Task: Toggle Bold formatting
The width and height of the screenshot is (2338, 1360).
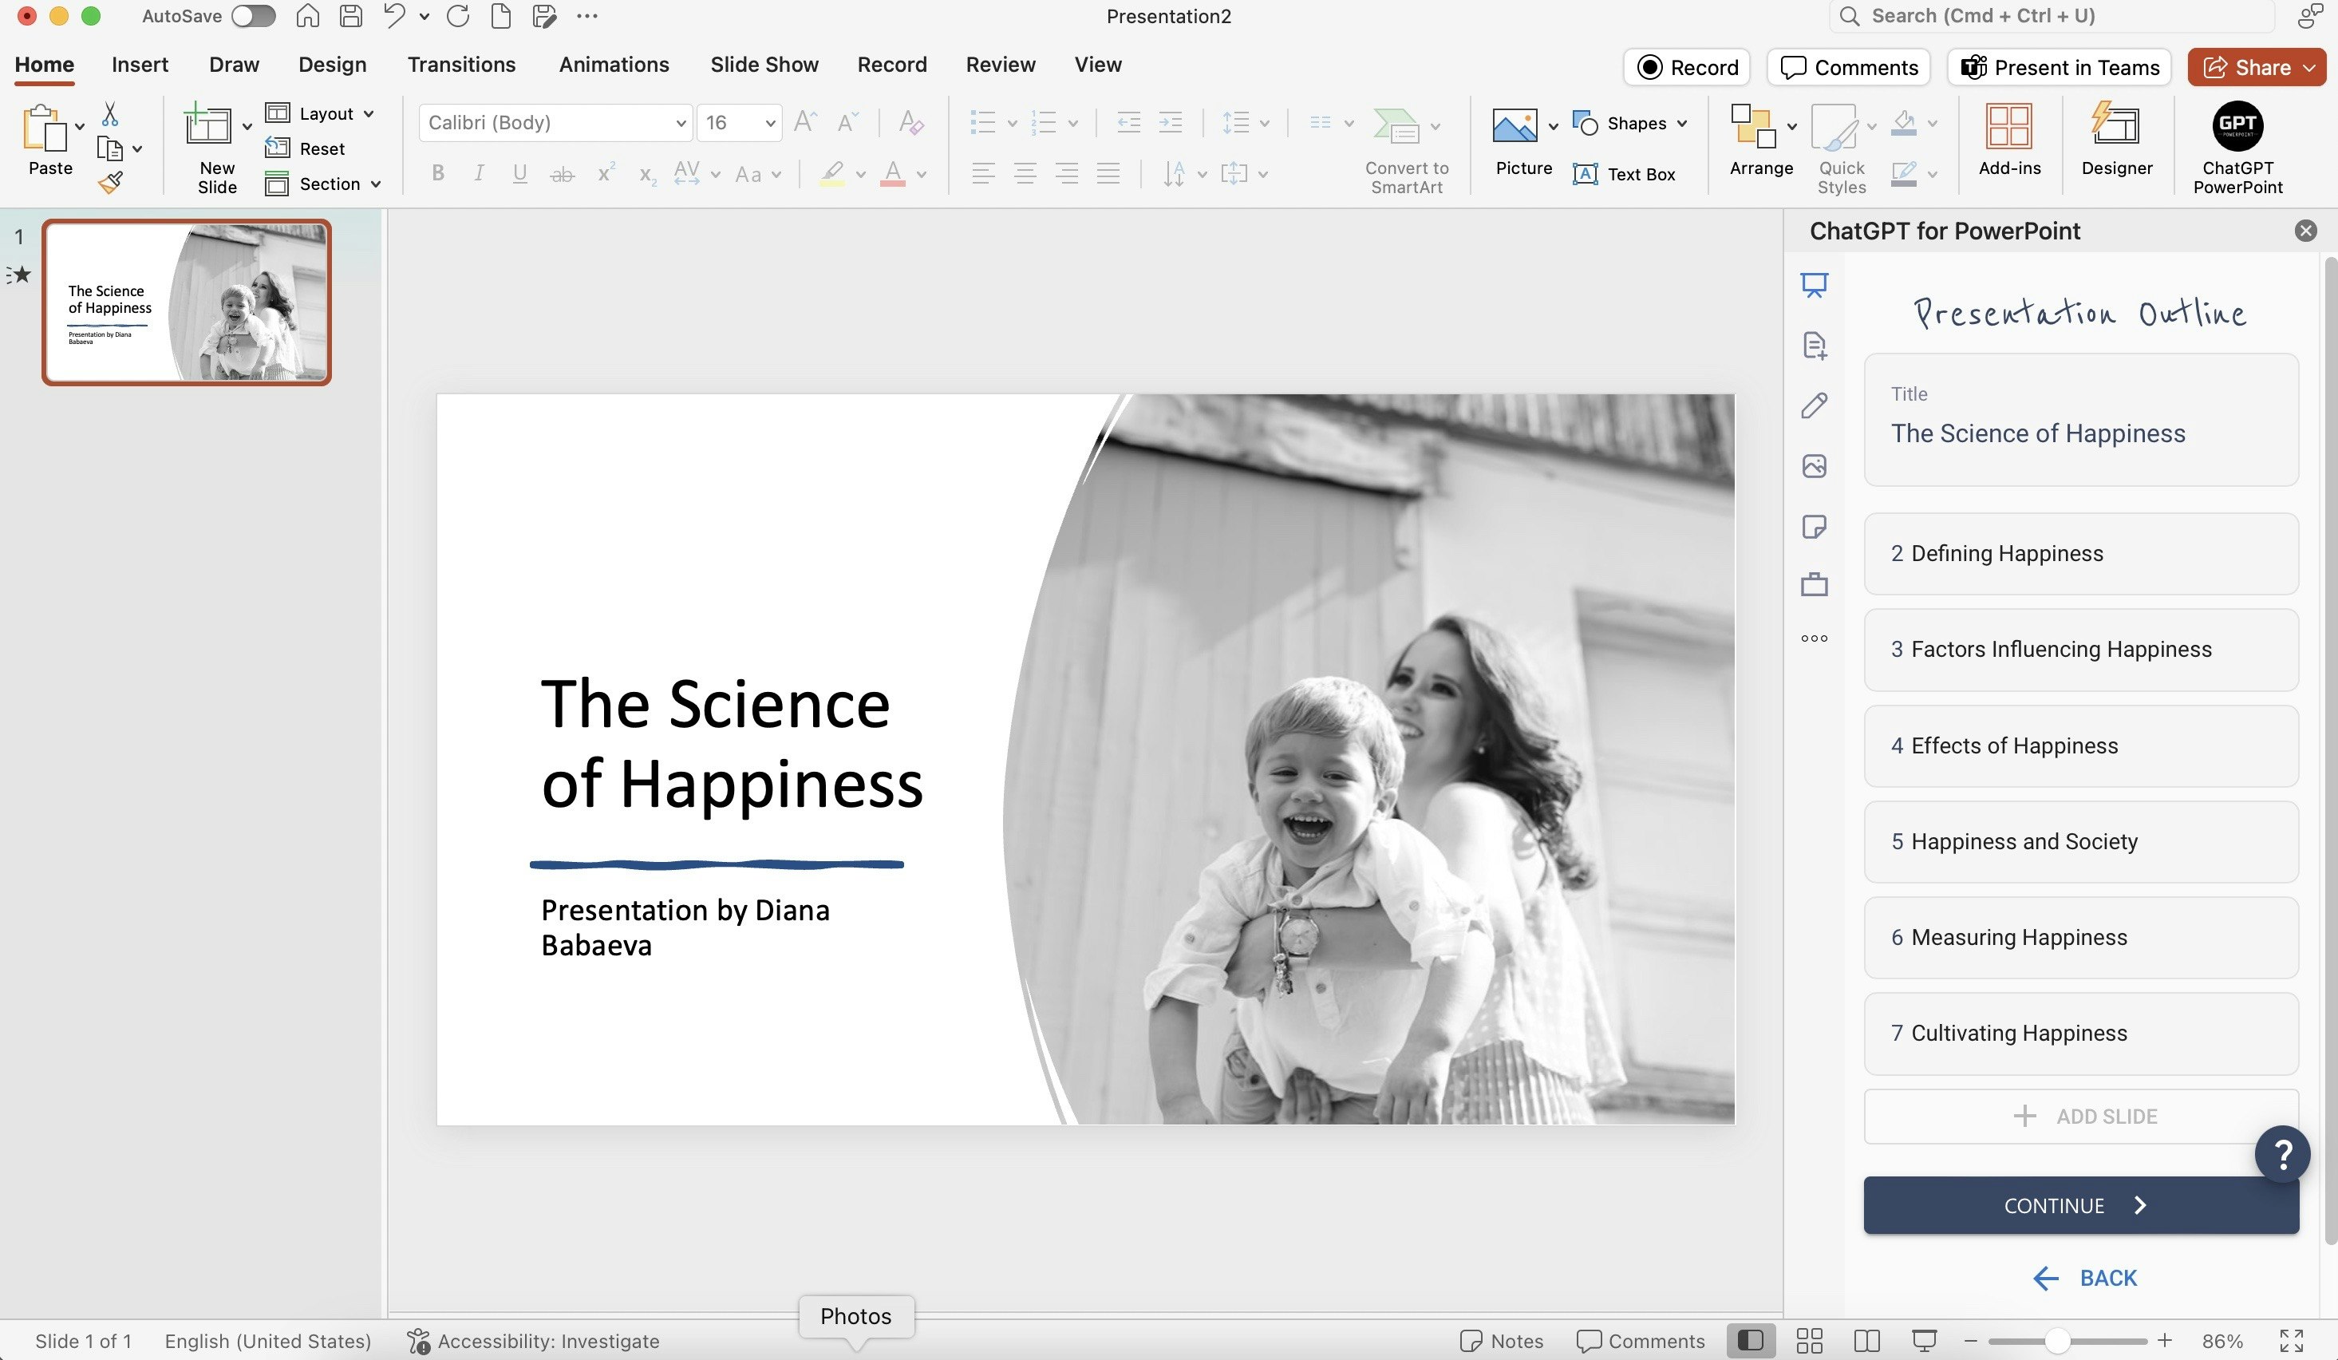Action: (x=438, y=173)
